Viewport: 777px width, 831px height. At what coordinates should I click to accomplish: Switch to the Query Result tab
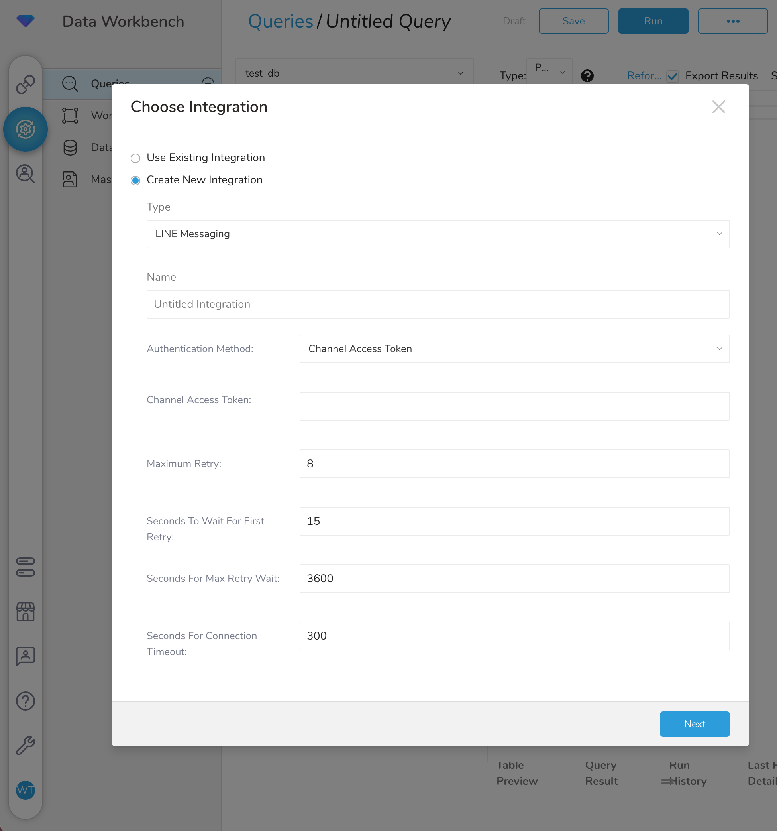click(x=601, y=773)
